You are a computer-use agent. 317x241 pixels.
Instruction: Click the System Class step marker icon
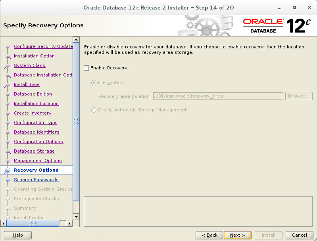8,66
